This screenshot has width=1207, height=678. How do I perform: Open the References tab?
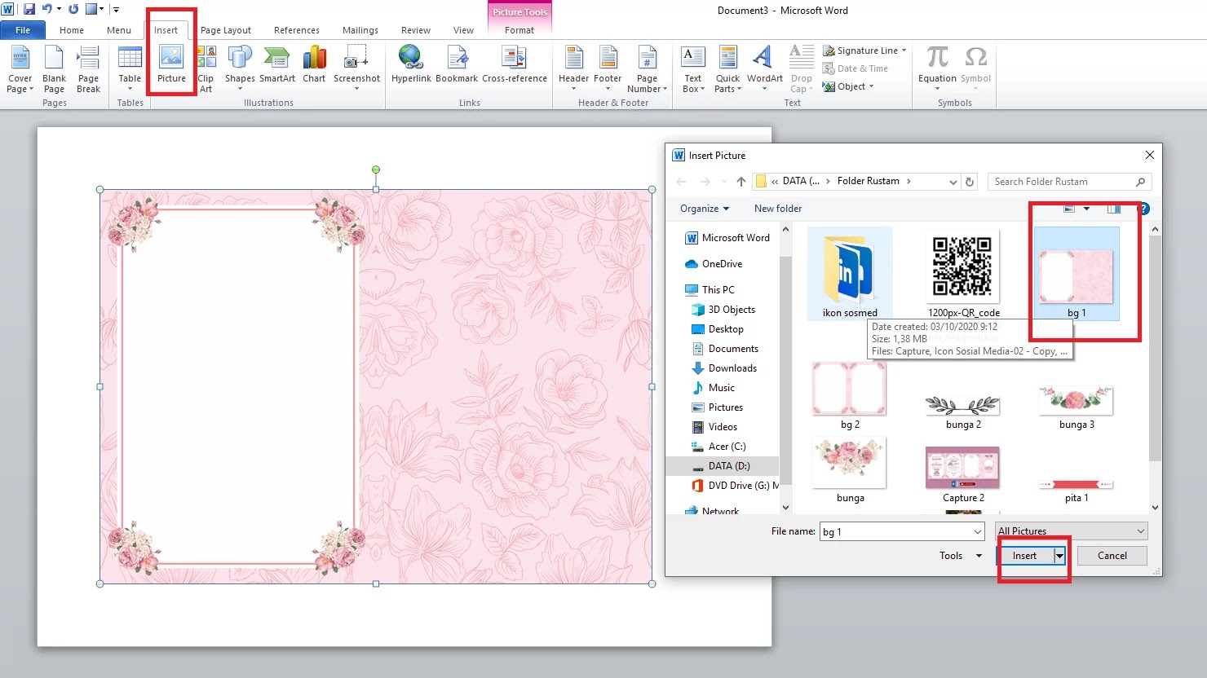[296, 30]
